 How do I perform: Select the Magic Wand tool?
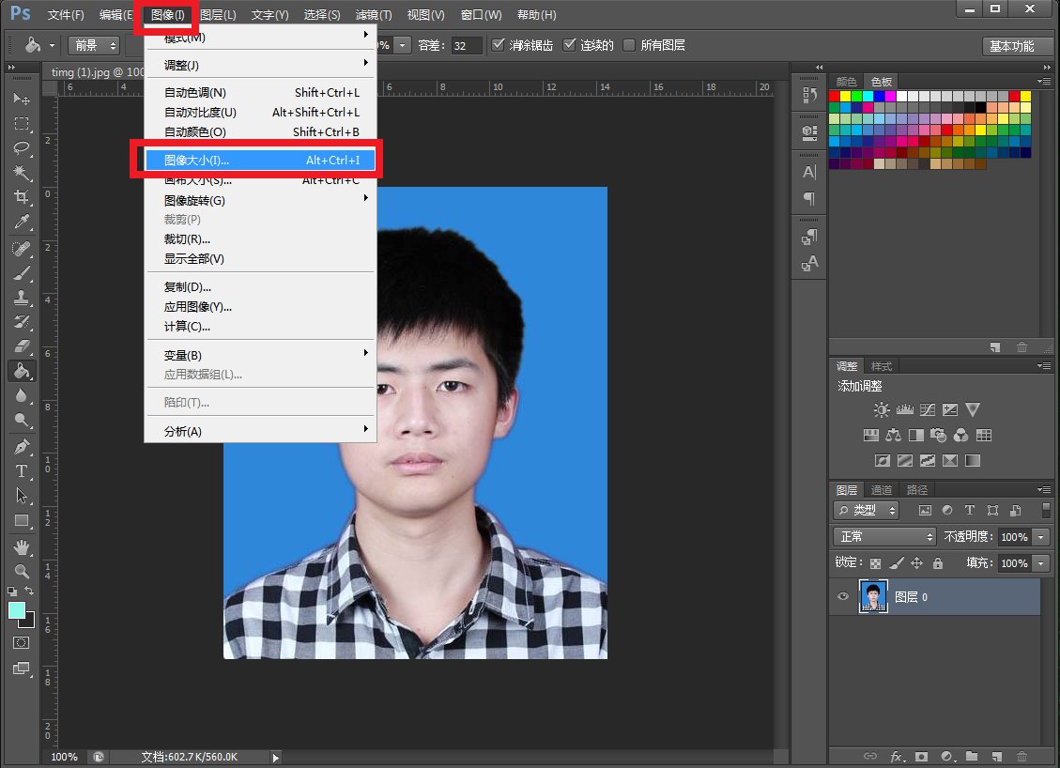(x=22, y=173)
